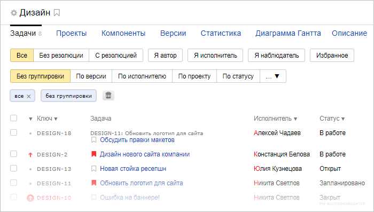Click the red bookmark of Обновить логотип для сайта
The height and width of the screenshot is (212, 374).
tap(93, 183)
